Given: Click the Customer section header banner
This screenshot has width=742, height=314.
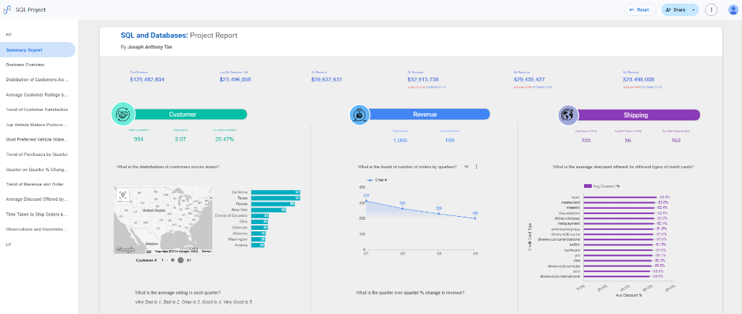Looking at the screenshot, I should (191, 115).
